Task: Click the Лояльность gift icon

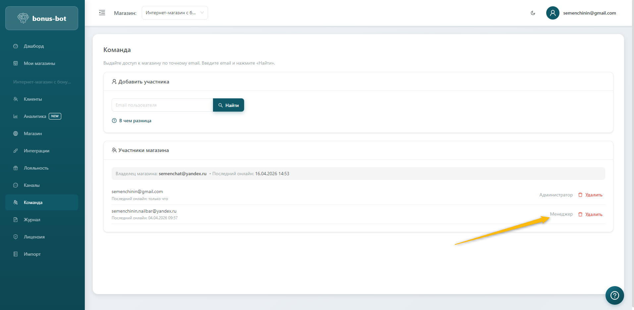Action: pyautogui.click(x=16, y=168)
